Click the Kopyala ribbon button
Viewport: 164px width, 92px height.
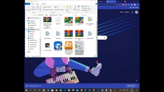[x=34, y=8]
